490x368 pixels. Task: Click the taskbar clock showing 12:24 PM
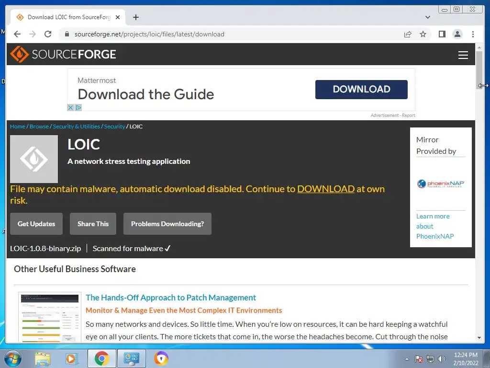coord(466,359)
